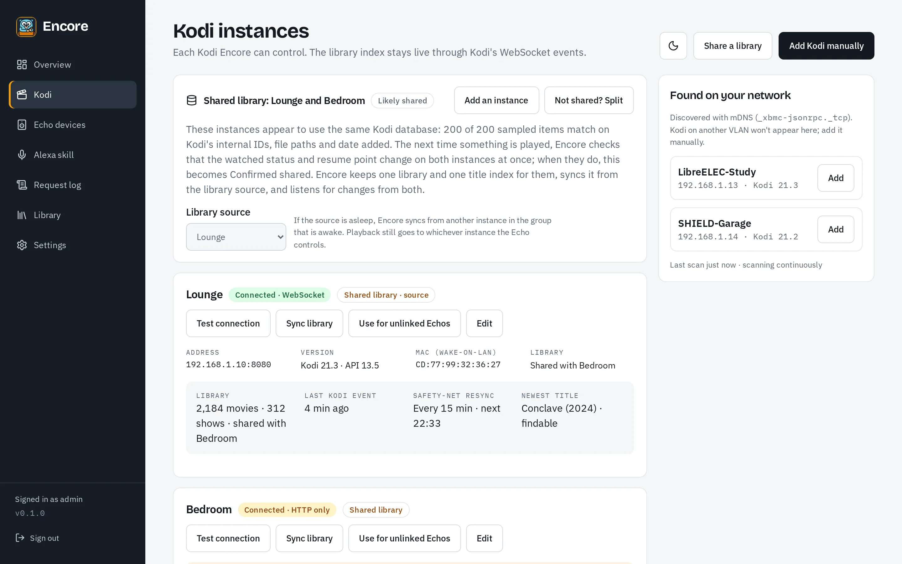
Task: Test connection for Bedroom instance
Action: click(x=228, y=538)
